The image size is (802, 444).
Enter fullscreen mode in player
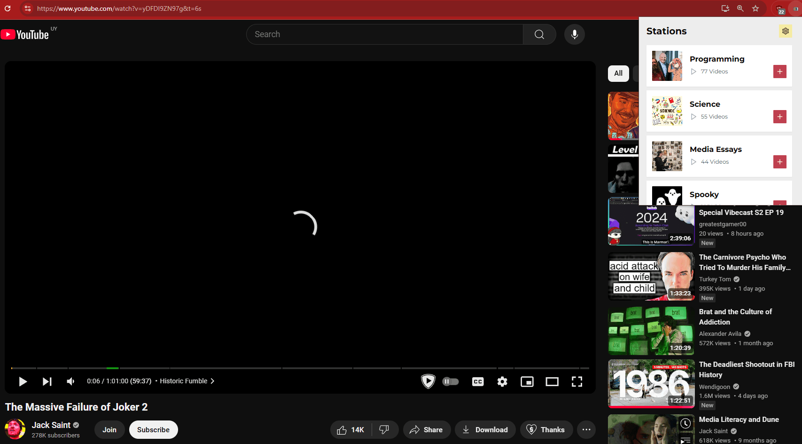tap(577, 381)
